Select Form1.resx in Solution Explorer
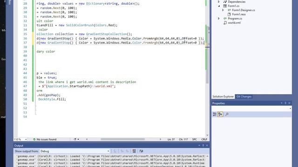Viewport: 298px width, 167px height. tap(239, 14)
